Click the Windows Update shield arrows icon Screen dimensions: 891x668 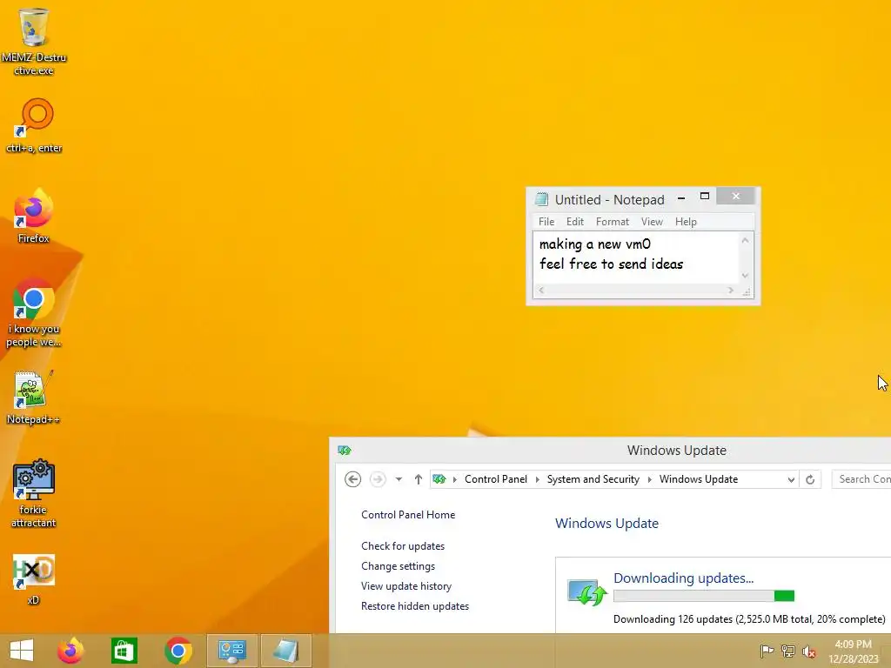pos(588,593)
